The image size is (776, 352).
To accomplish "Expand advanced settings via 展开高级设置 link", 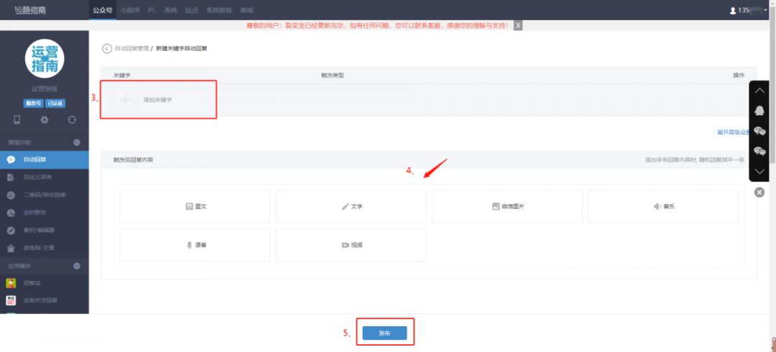I will tap(734, 133).
